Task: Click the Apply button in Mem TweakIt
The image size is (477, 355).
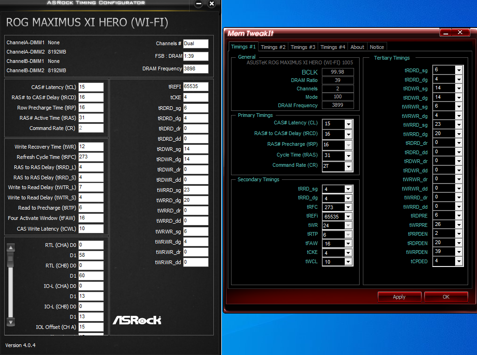Action: tap(399, 297)
